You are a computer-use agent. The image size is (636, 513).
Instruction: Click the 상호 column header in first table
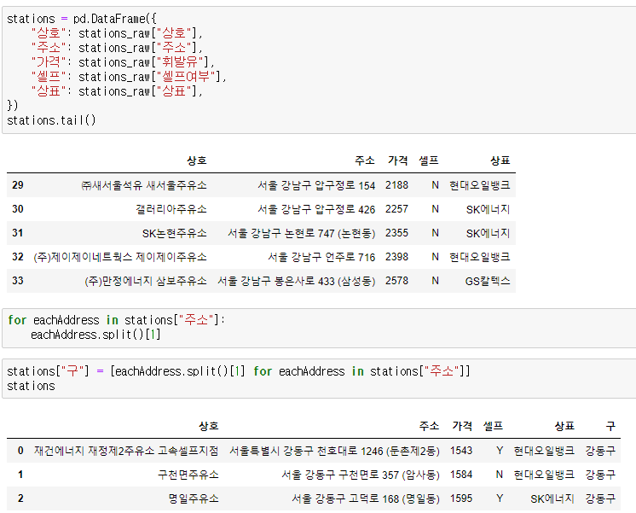point(197,160)
